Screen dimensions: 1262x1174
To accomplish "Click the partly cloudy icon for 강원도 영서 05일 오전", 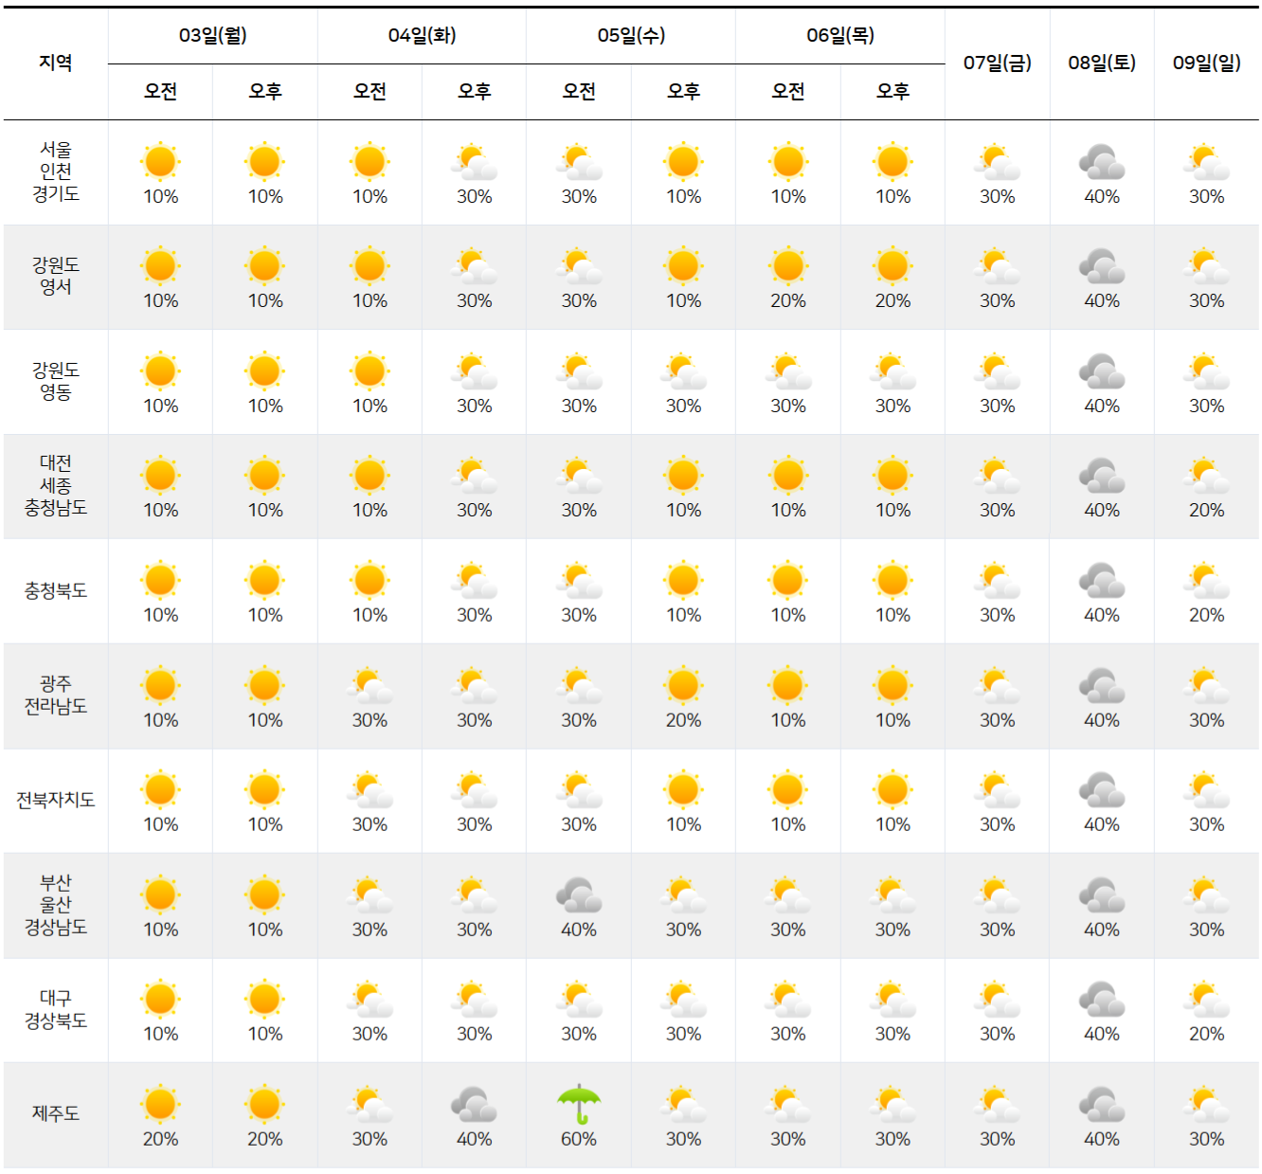I will [x=579, y=266].
